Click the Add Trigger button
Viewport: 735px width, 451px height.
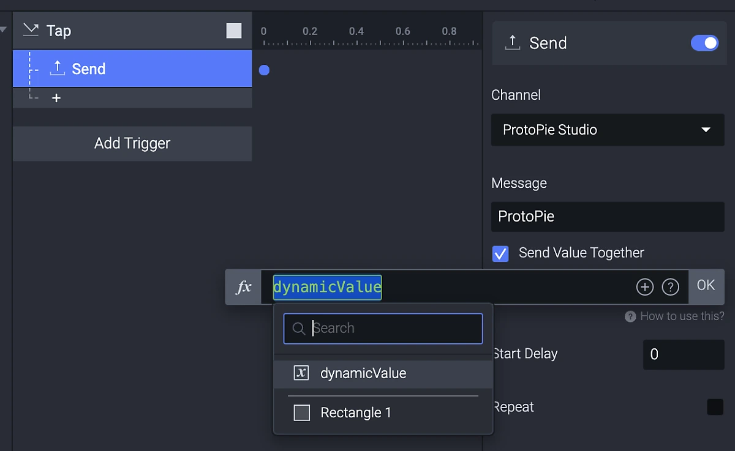[x=132, y=144]
